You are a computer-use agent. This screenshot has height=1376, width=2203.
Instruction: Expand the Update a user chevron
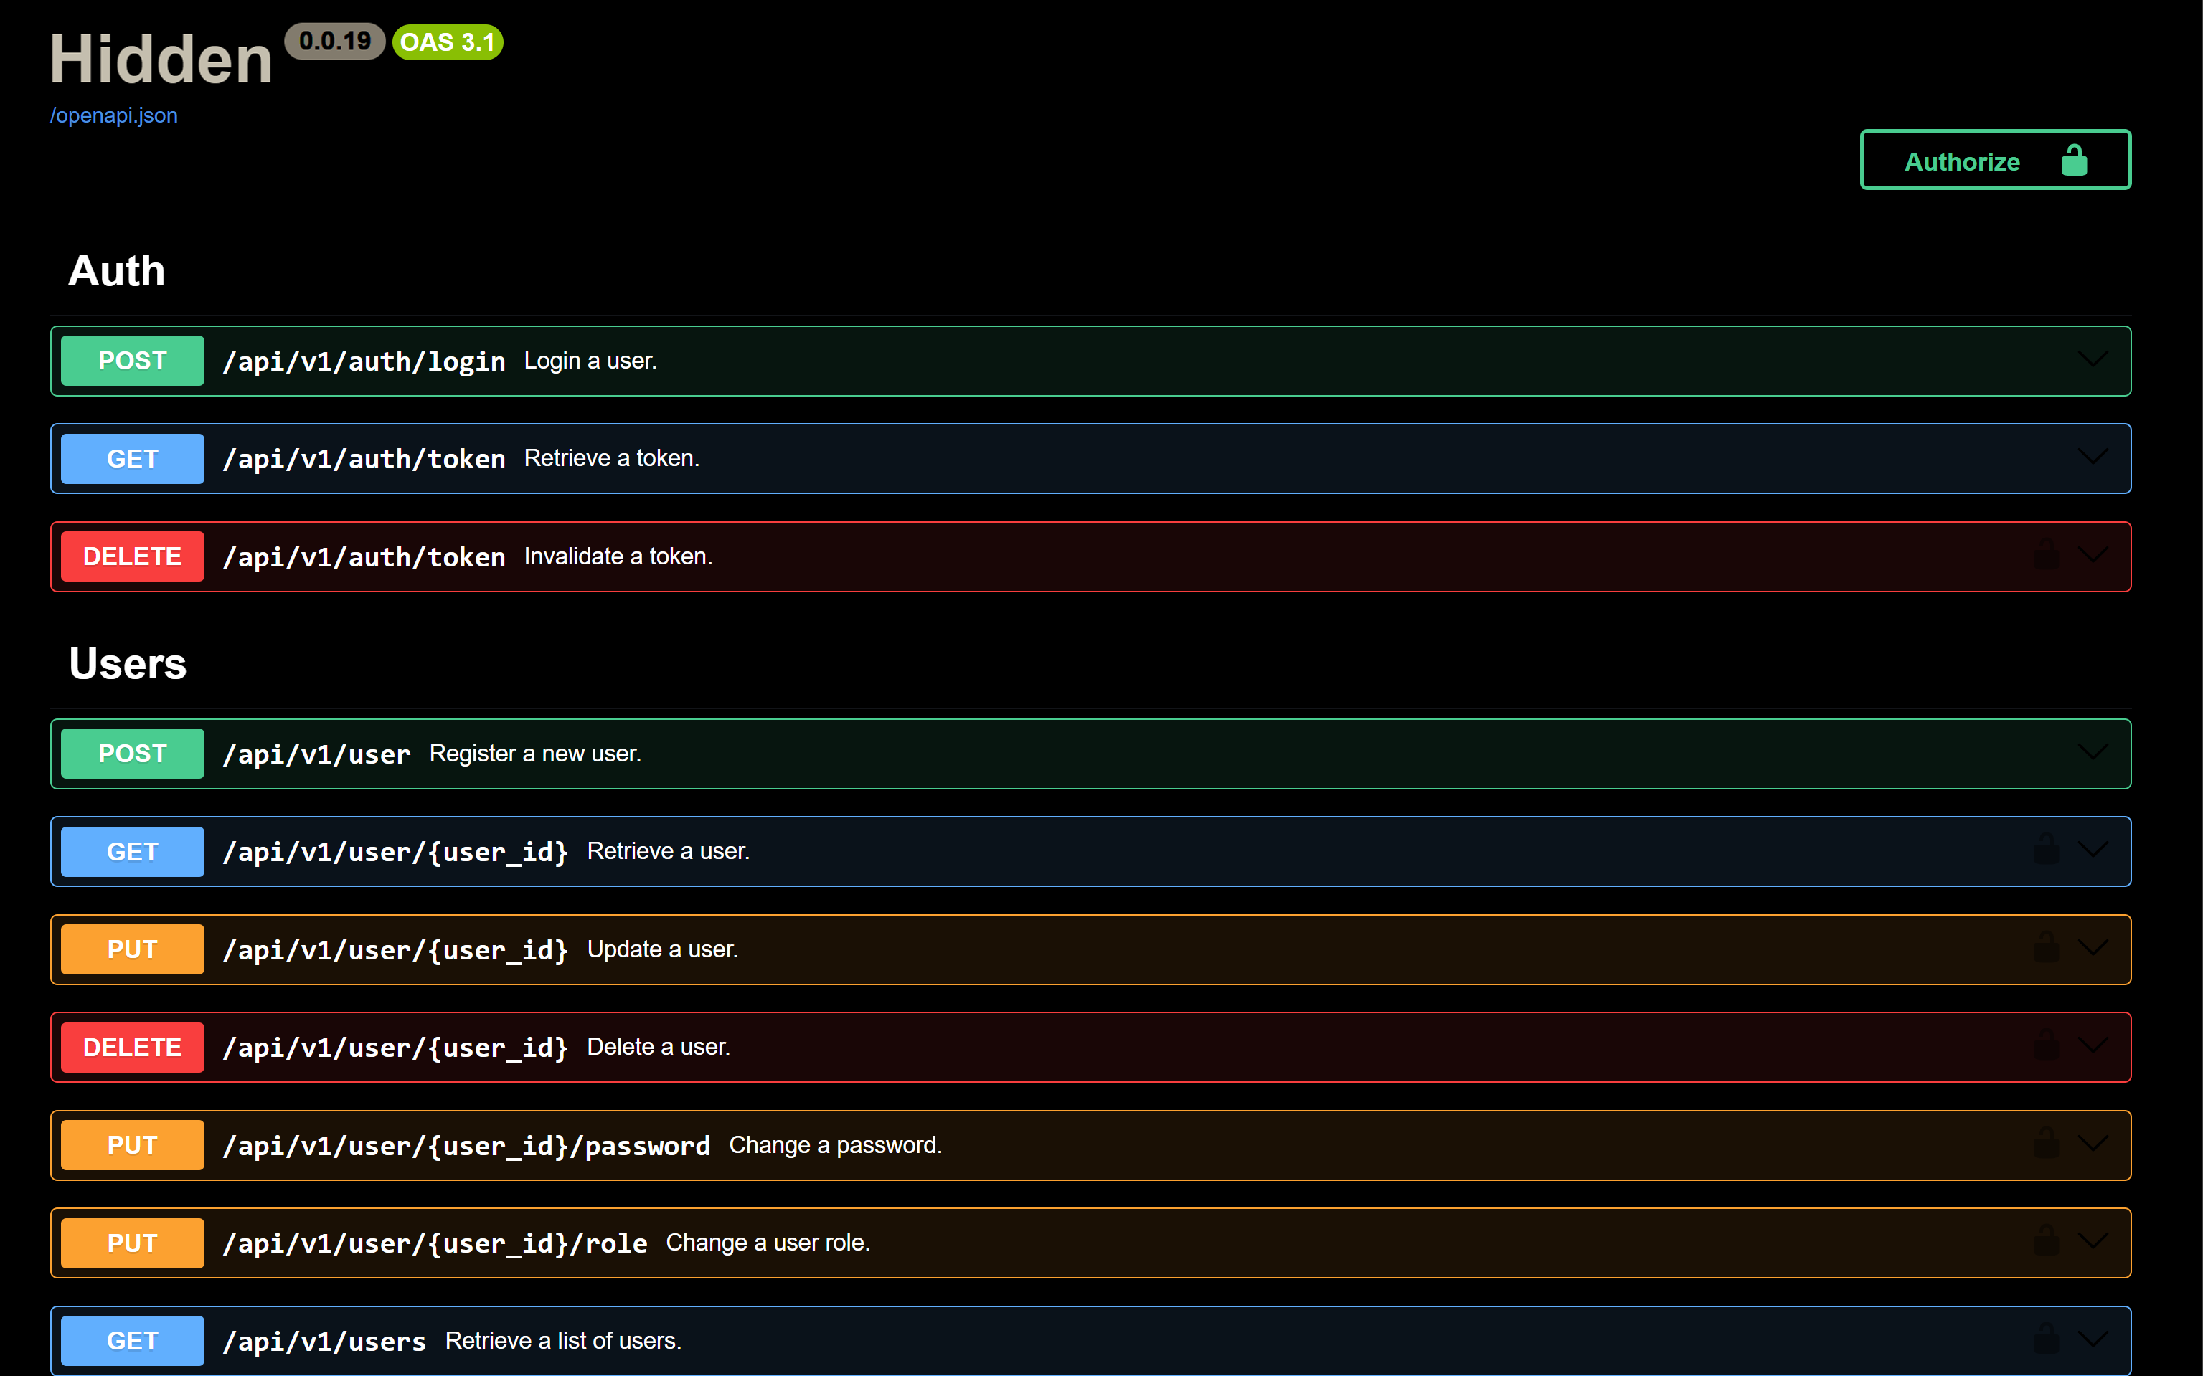[2093, 948]
